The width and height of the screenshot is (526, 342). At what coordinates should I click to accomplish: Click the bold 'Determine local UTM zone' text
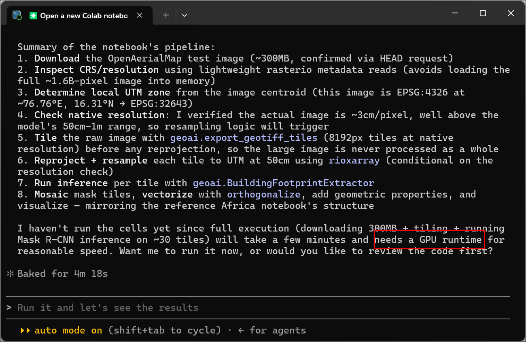[102, 92]
